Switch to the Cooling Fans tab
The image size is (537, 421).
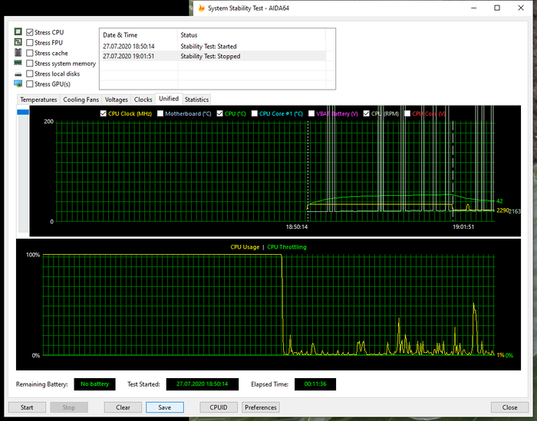click(81, 100)
